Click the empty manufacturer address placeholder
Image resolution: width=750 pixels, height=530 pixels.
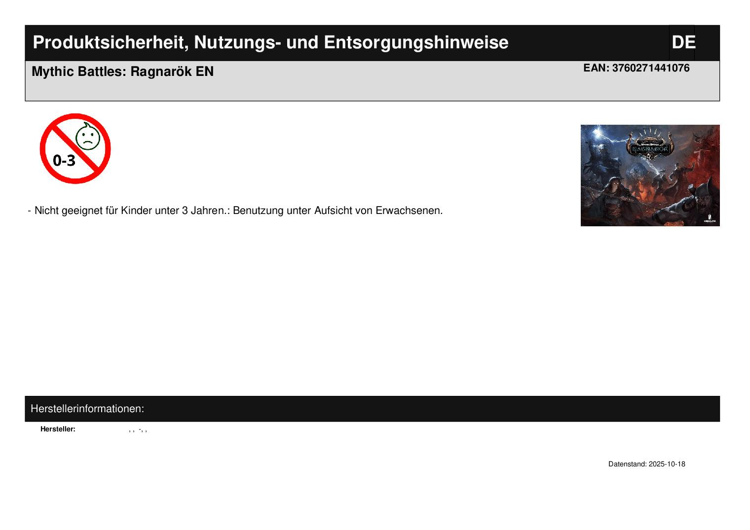(138, 429)
